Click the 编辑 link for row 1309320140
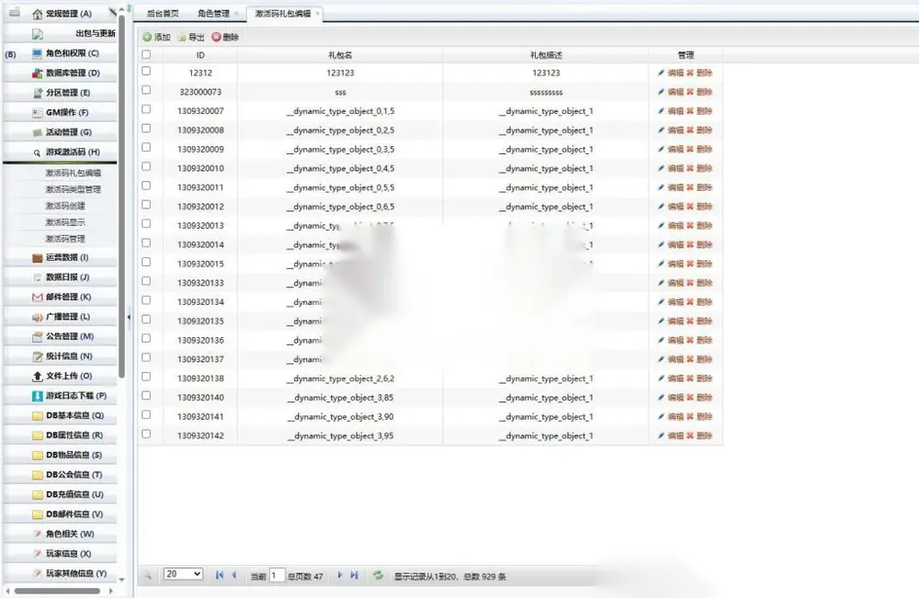Image resolution: width=919 pixels, height=598 pixels. [x=675, y=397]
